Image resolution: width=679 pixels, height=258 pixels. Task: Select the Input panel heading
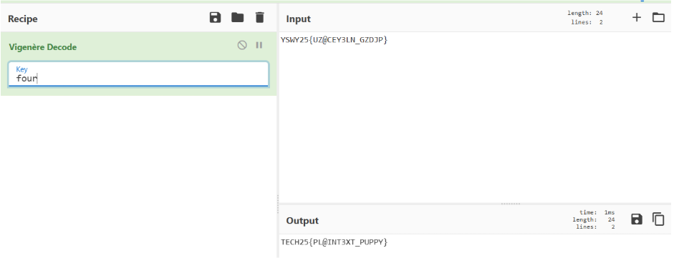tap(299, 19)
